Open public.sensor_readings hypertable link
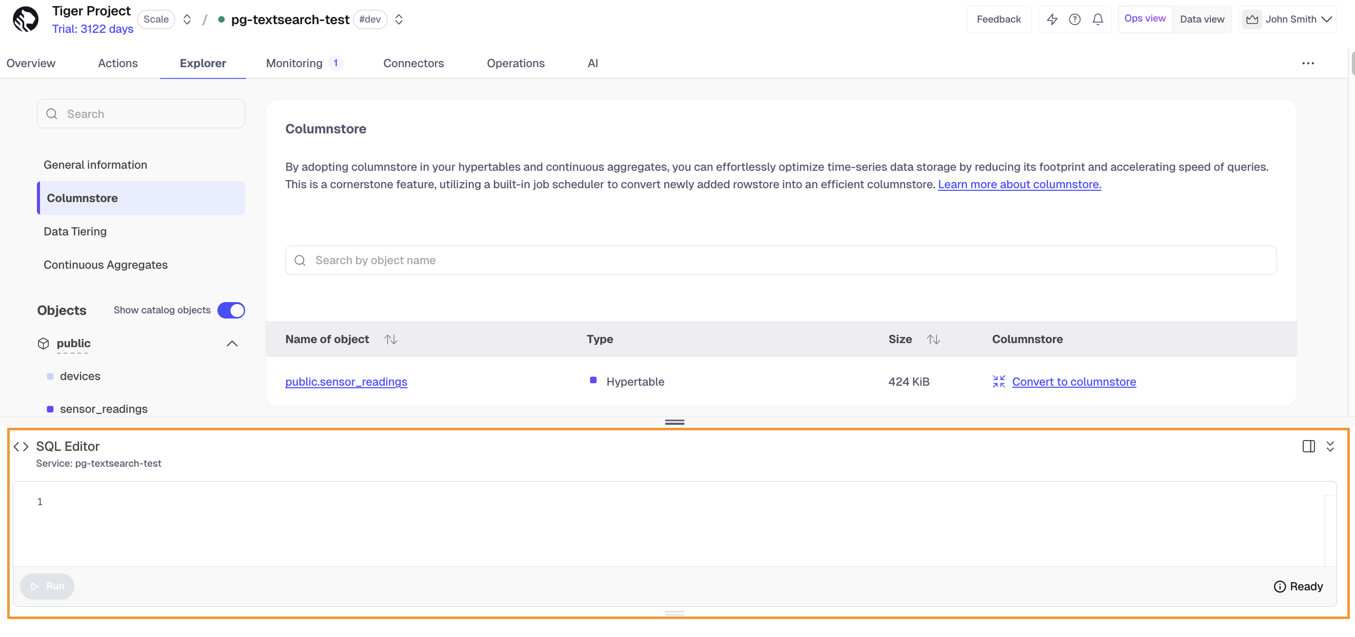Screen dimensions: 1355x637 click(x=346, y=382)
